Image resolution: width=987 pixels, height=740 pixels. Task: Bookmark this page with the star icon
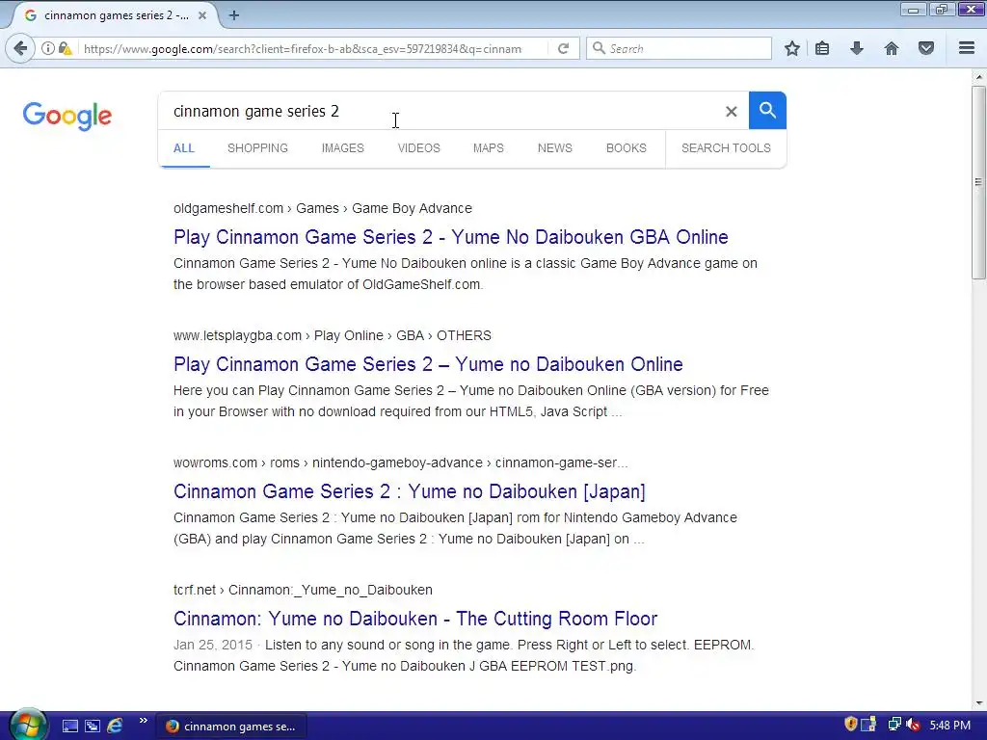(x=792, y=48)
